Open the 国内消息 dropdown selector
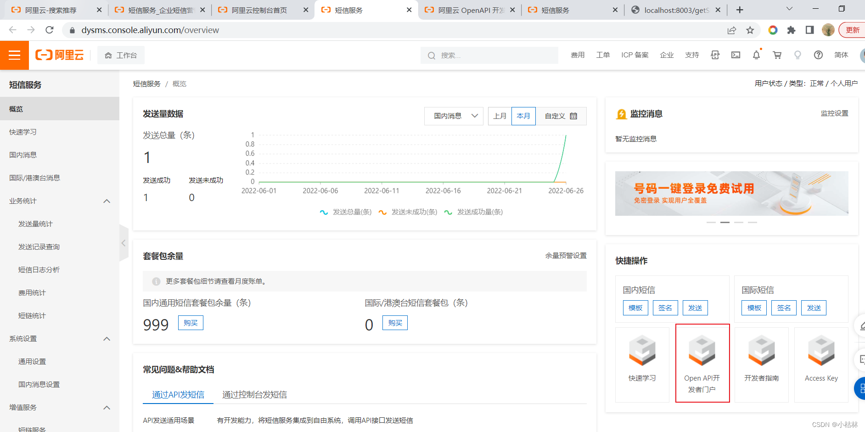The image size is (865, 432). point(455,116)
